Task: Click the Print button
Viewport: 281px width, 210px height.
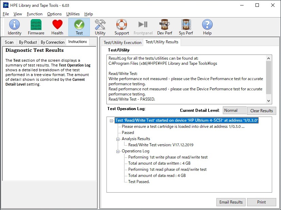Action: coord(262,202)
